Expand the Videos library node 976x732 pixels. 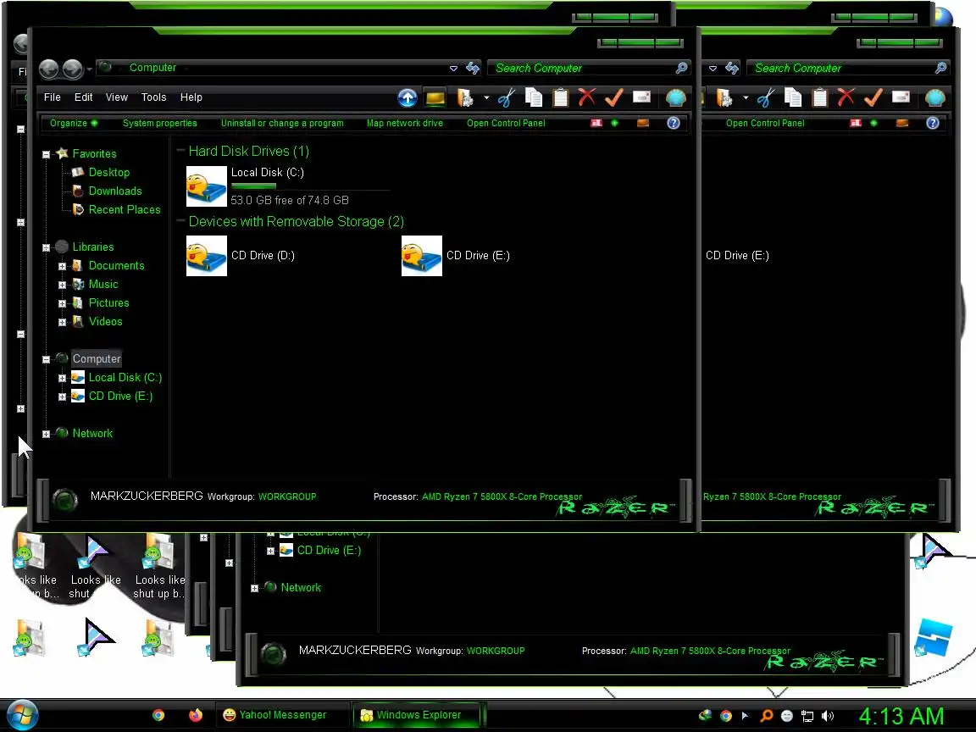[62, 323]
